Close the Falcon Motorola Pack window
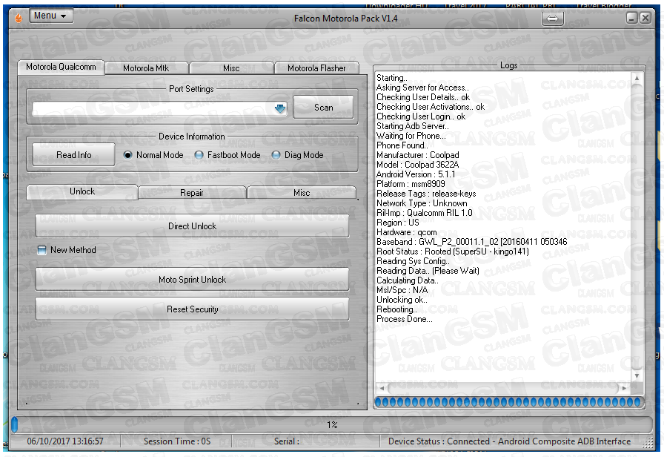Image resolution: width=664 pixels, height=457 pixels. tap(645, 18)
